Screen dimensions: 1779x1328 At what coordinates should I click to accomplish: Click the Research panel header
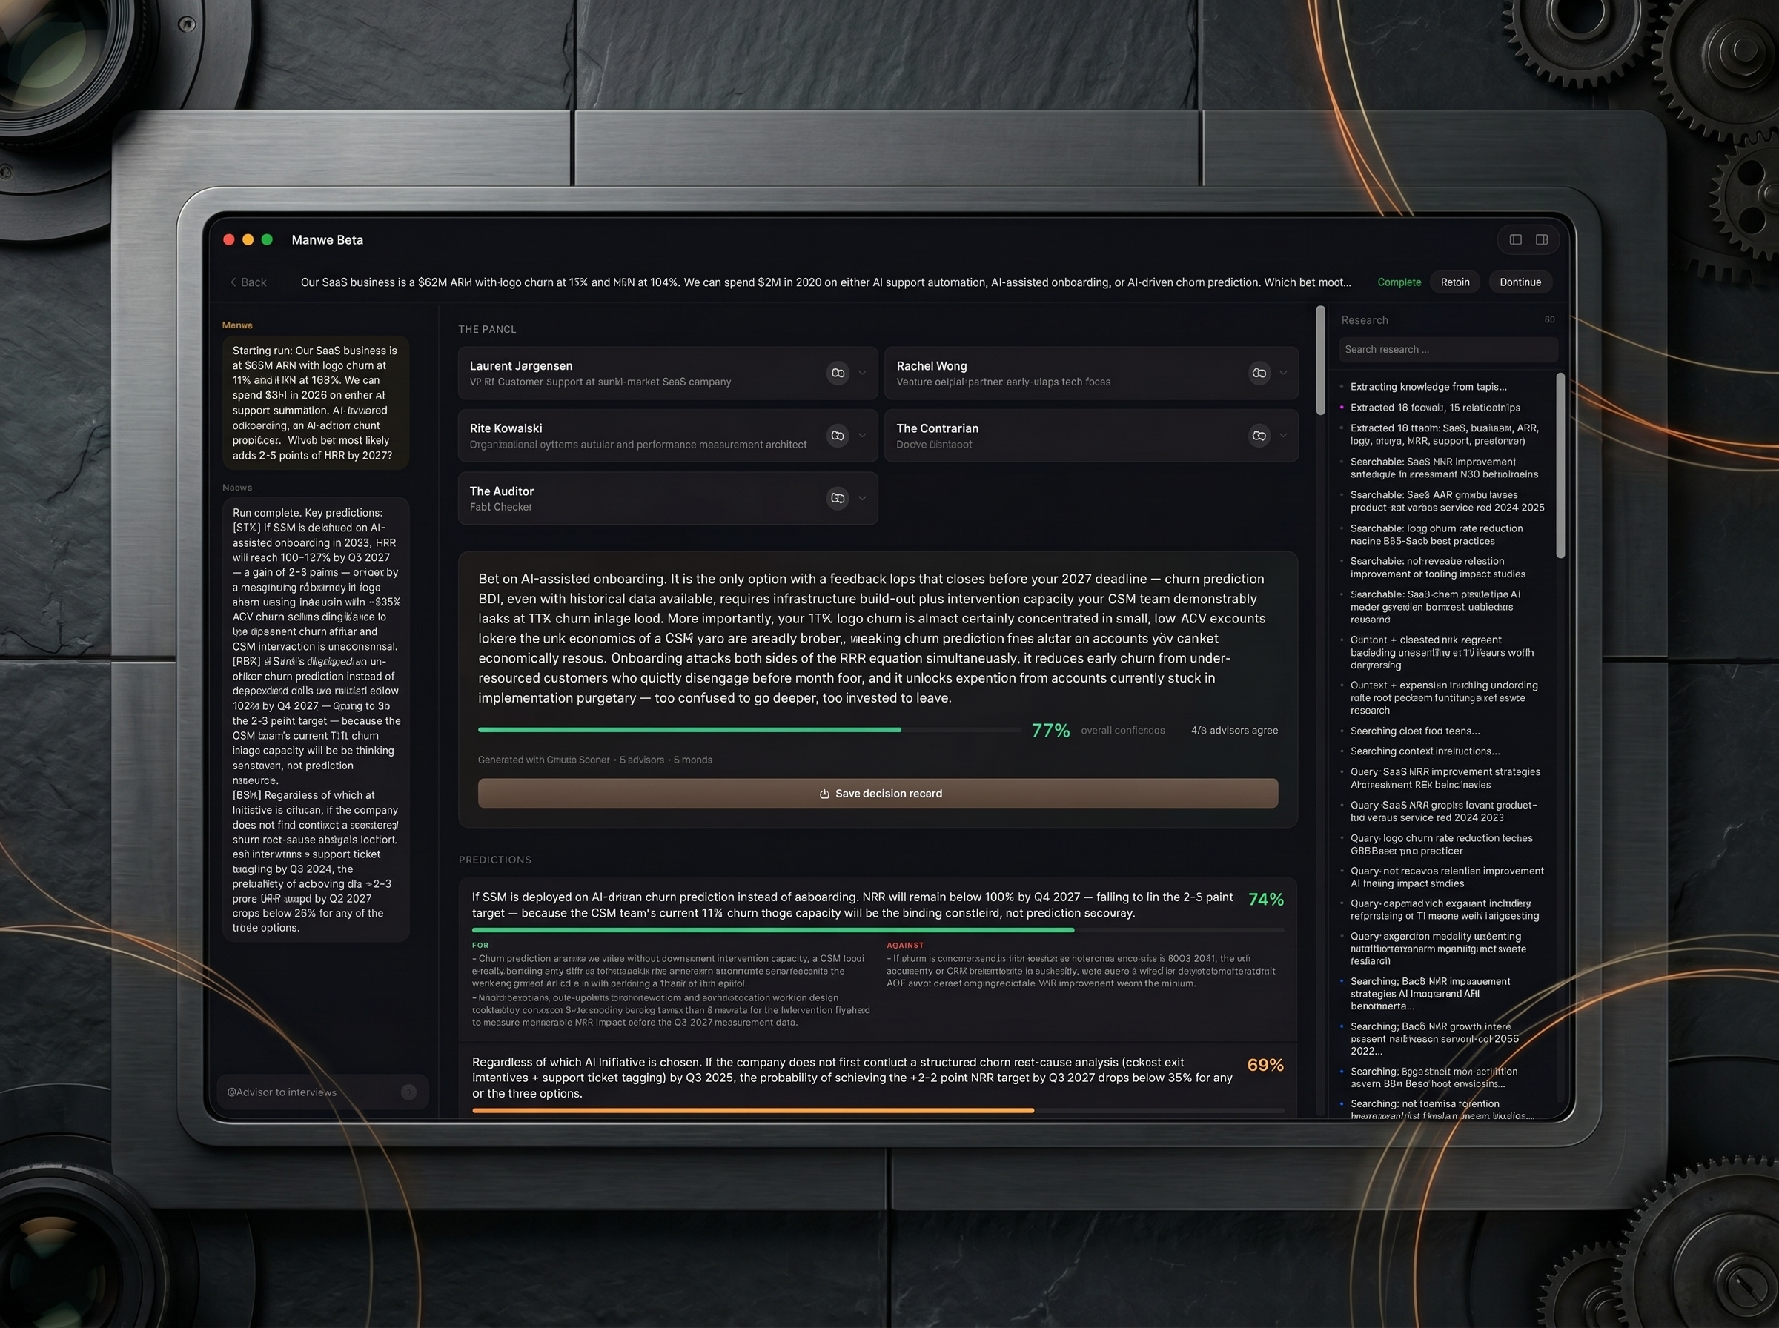1364,320
